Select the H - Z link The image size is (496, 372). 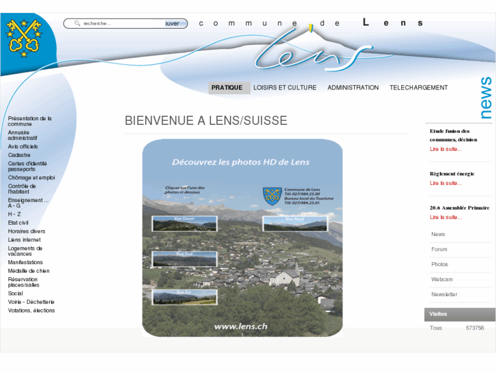tap(14, 214)
